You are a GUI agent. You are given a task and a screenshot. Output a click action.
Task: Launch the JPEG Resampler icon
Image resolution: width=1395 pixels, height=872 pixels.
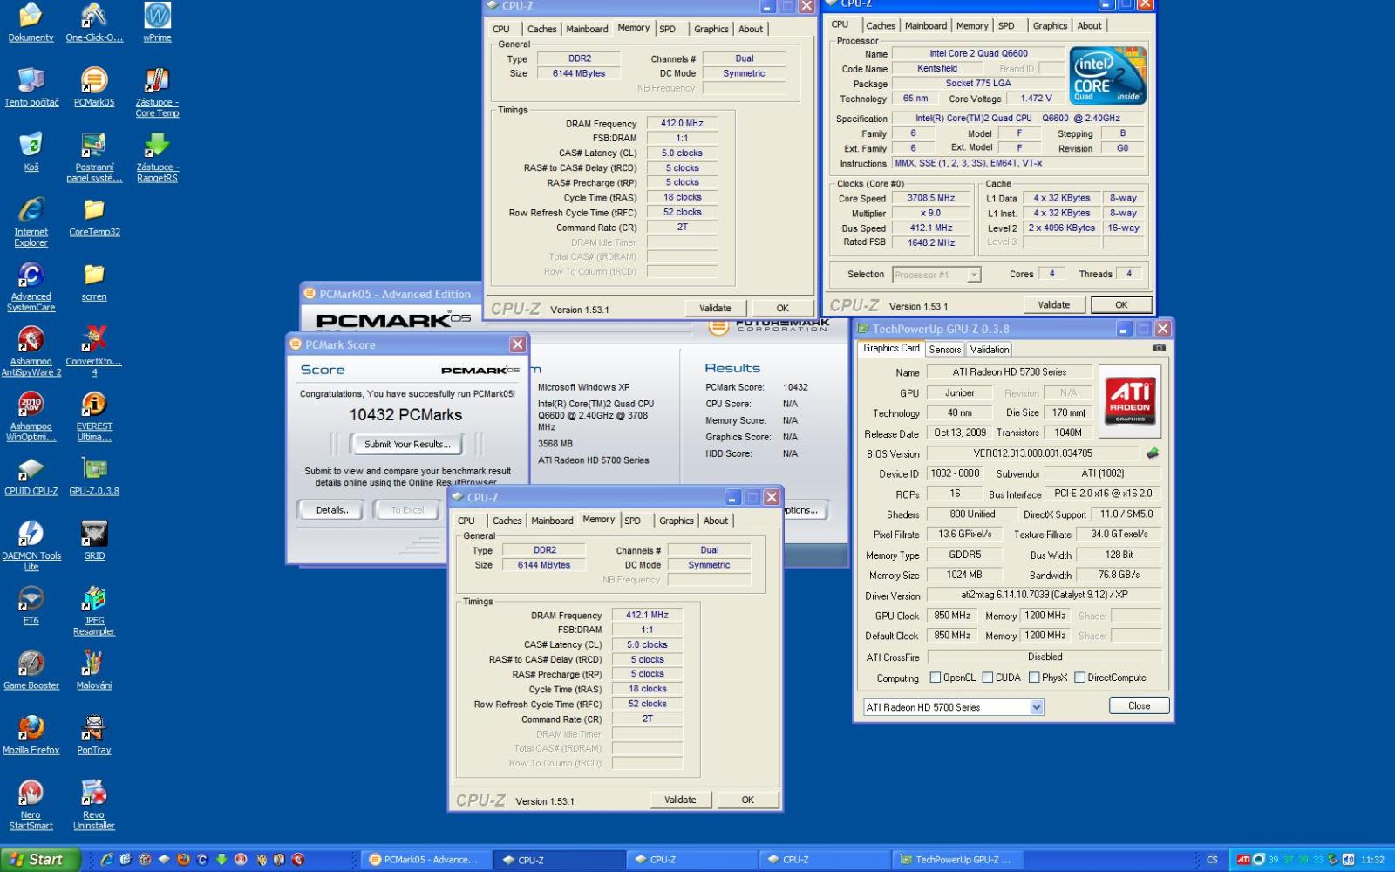pos(94,610)
